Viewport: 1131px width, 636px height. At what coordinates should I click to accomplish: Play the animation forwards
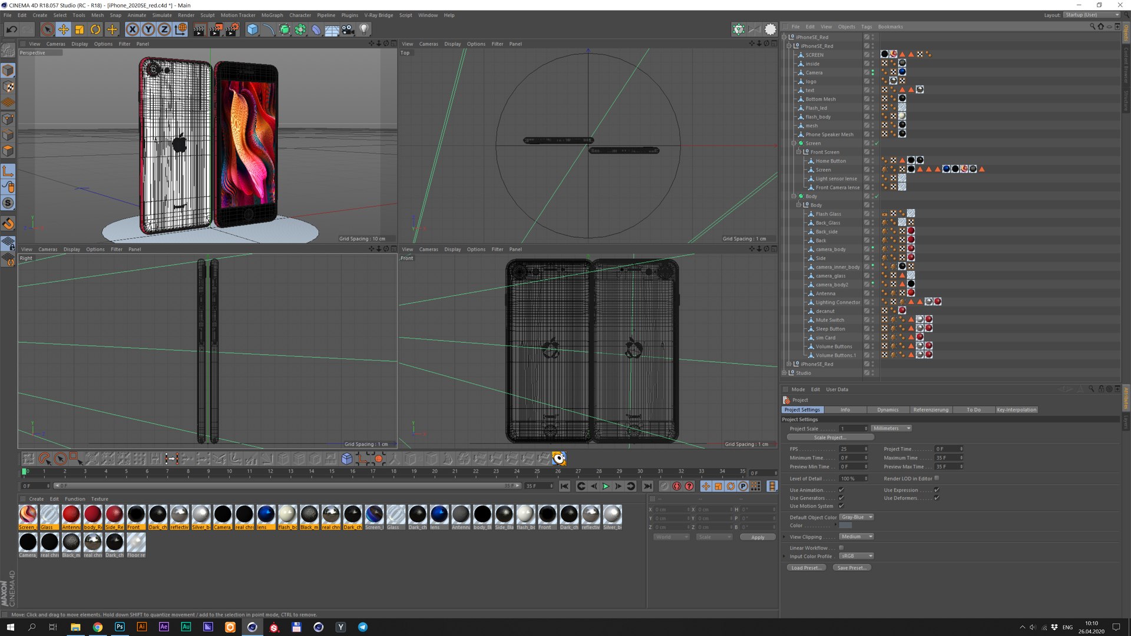tap(606, 486)
